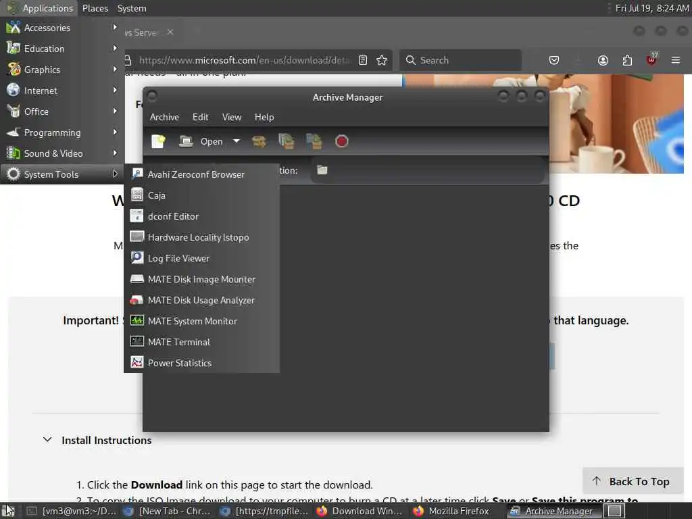The image size is (692, 519).
Task: Open the Places menu
Action: [x=95, y=8]
